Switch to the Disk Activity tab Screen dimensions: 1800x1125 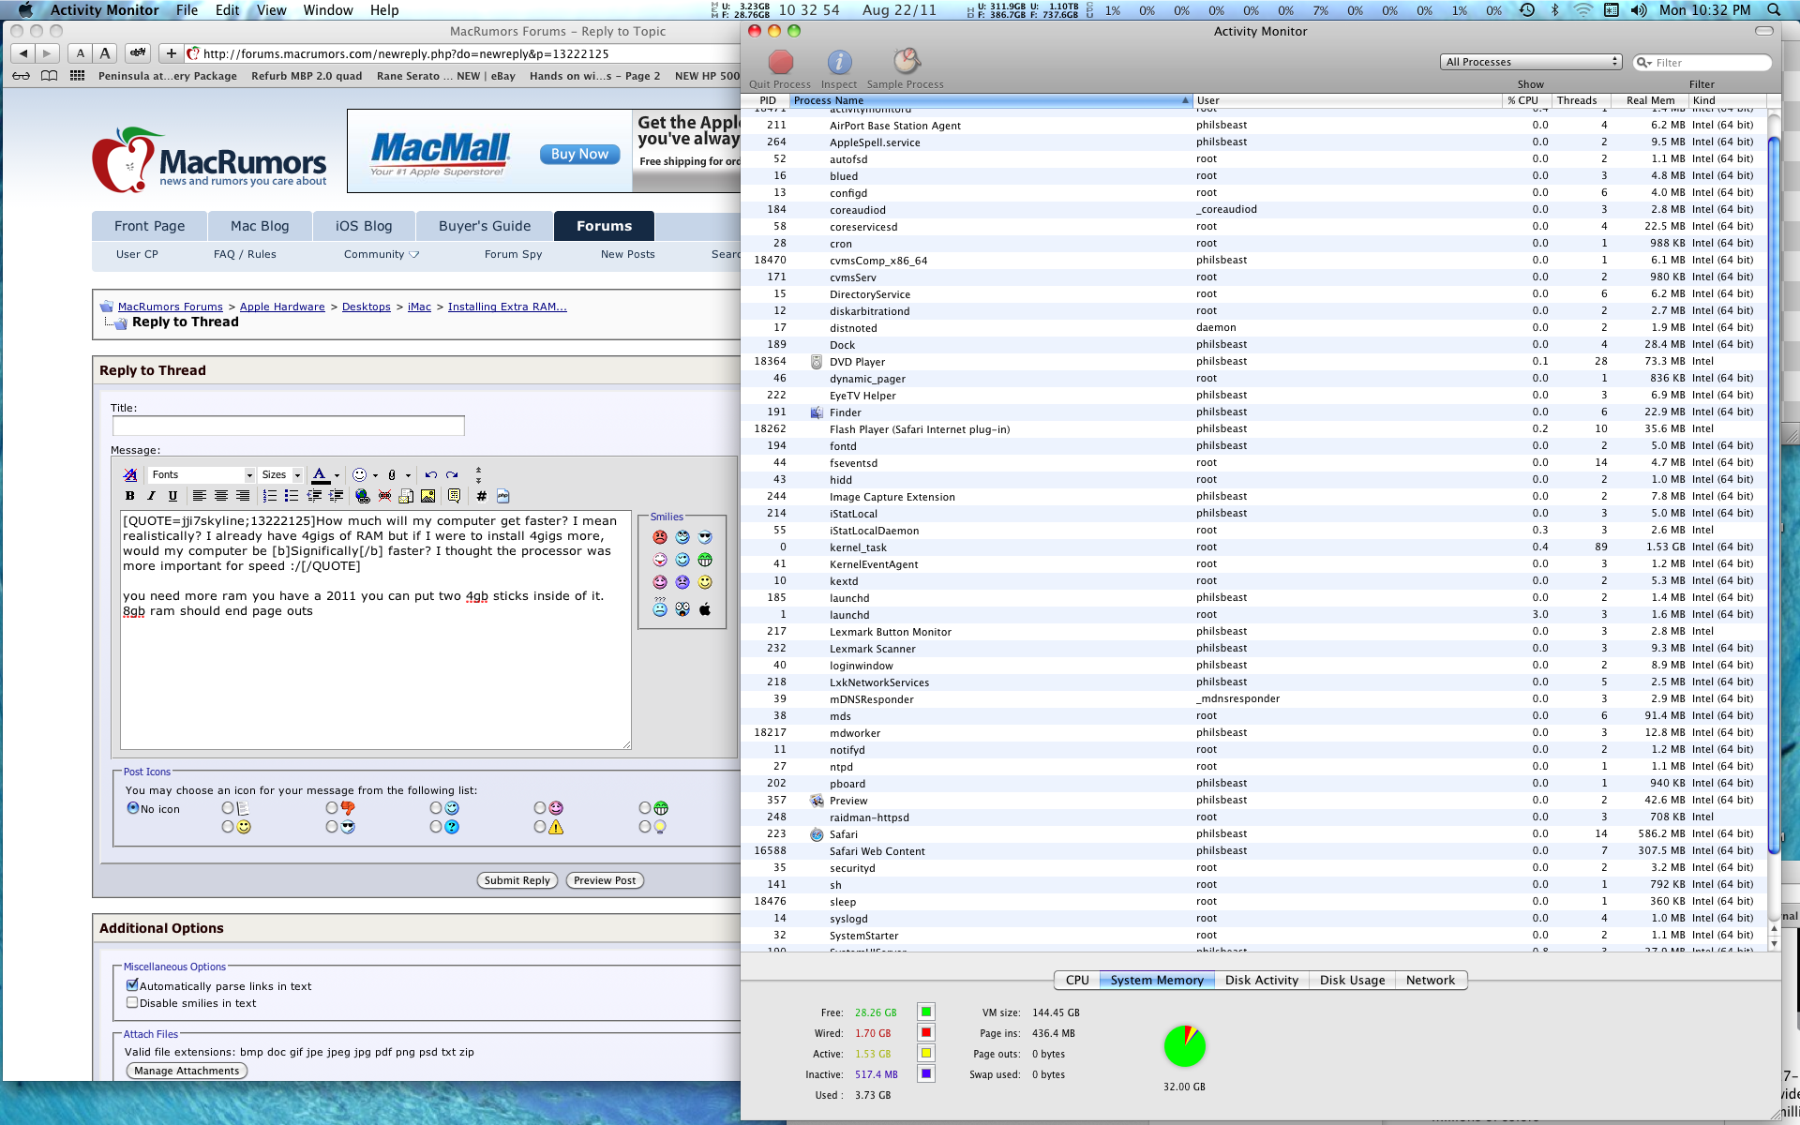point(1261,980)
